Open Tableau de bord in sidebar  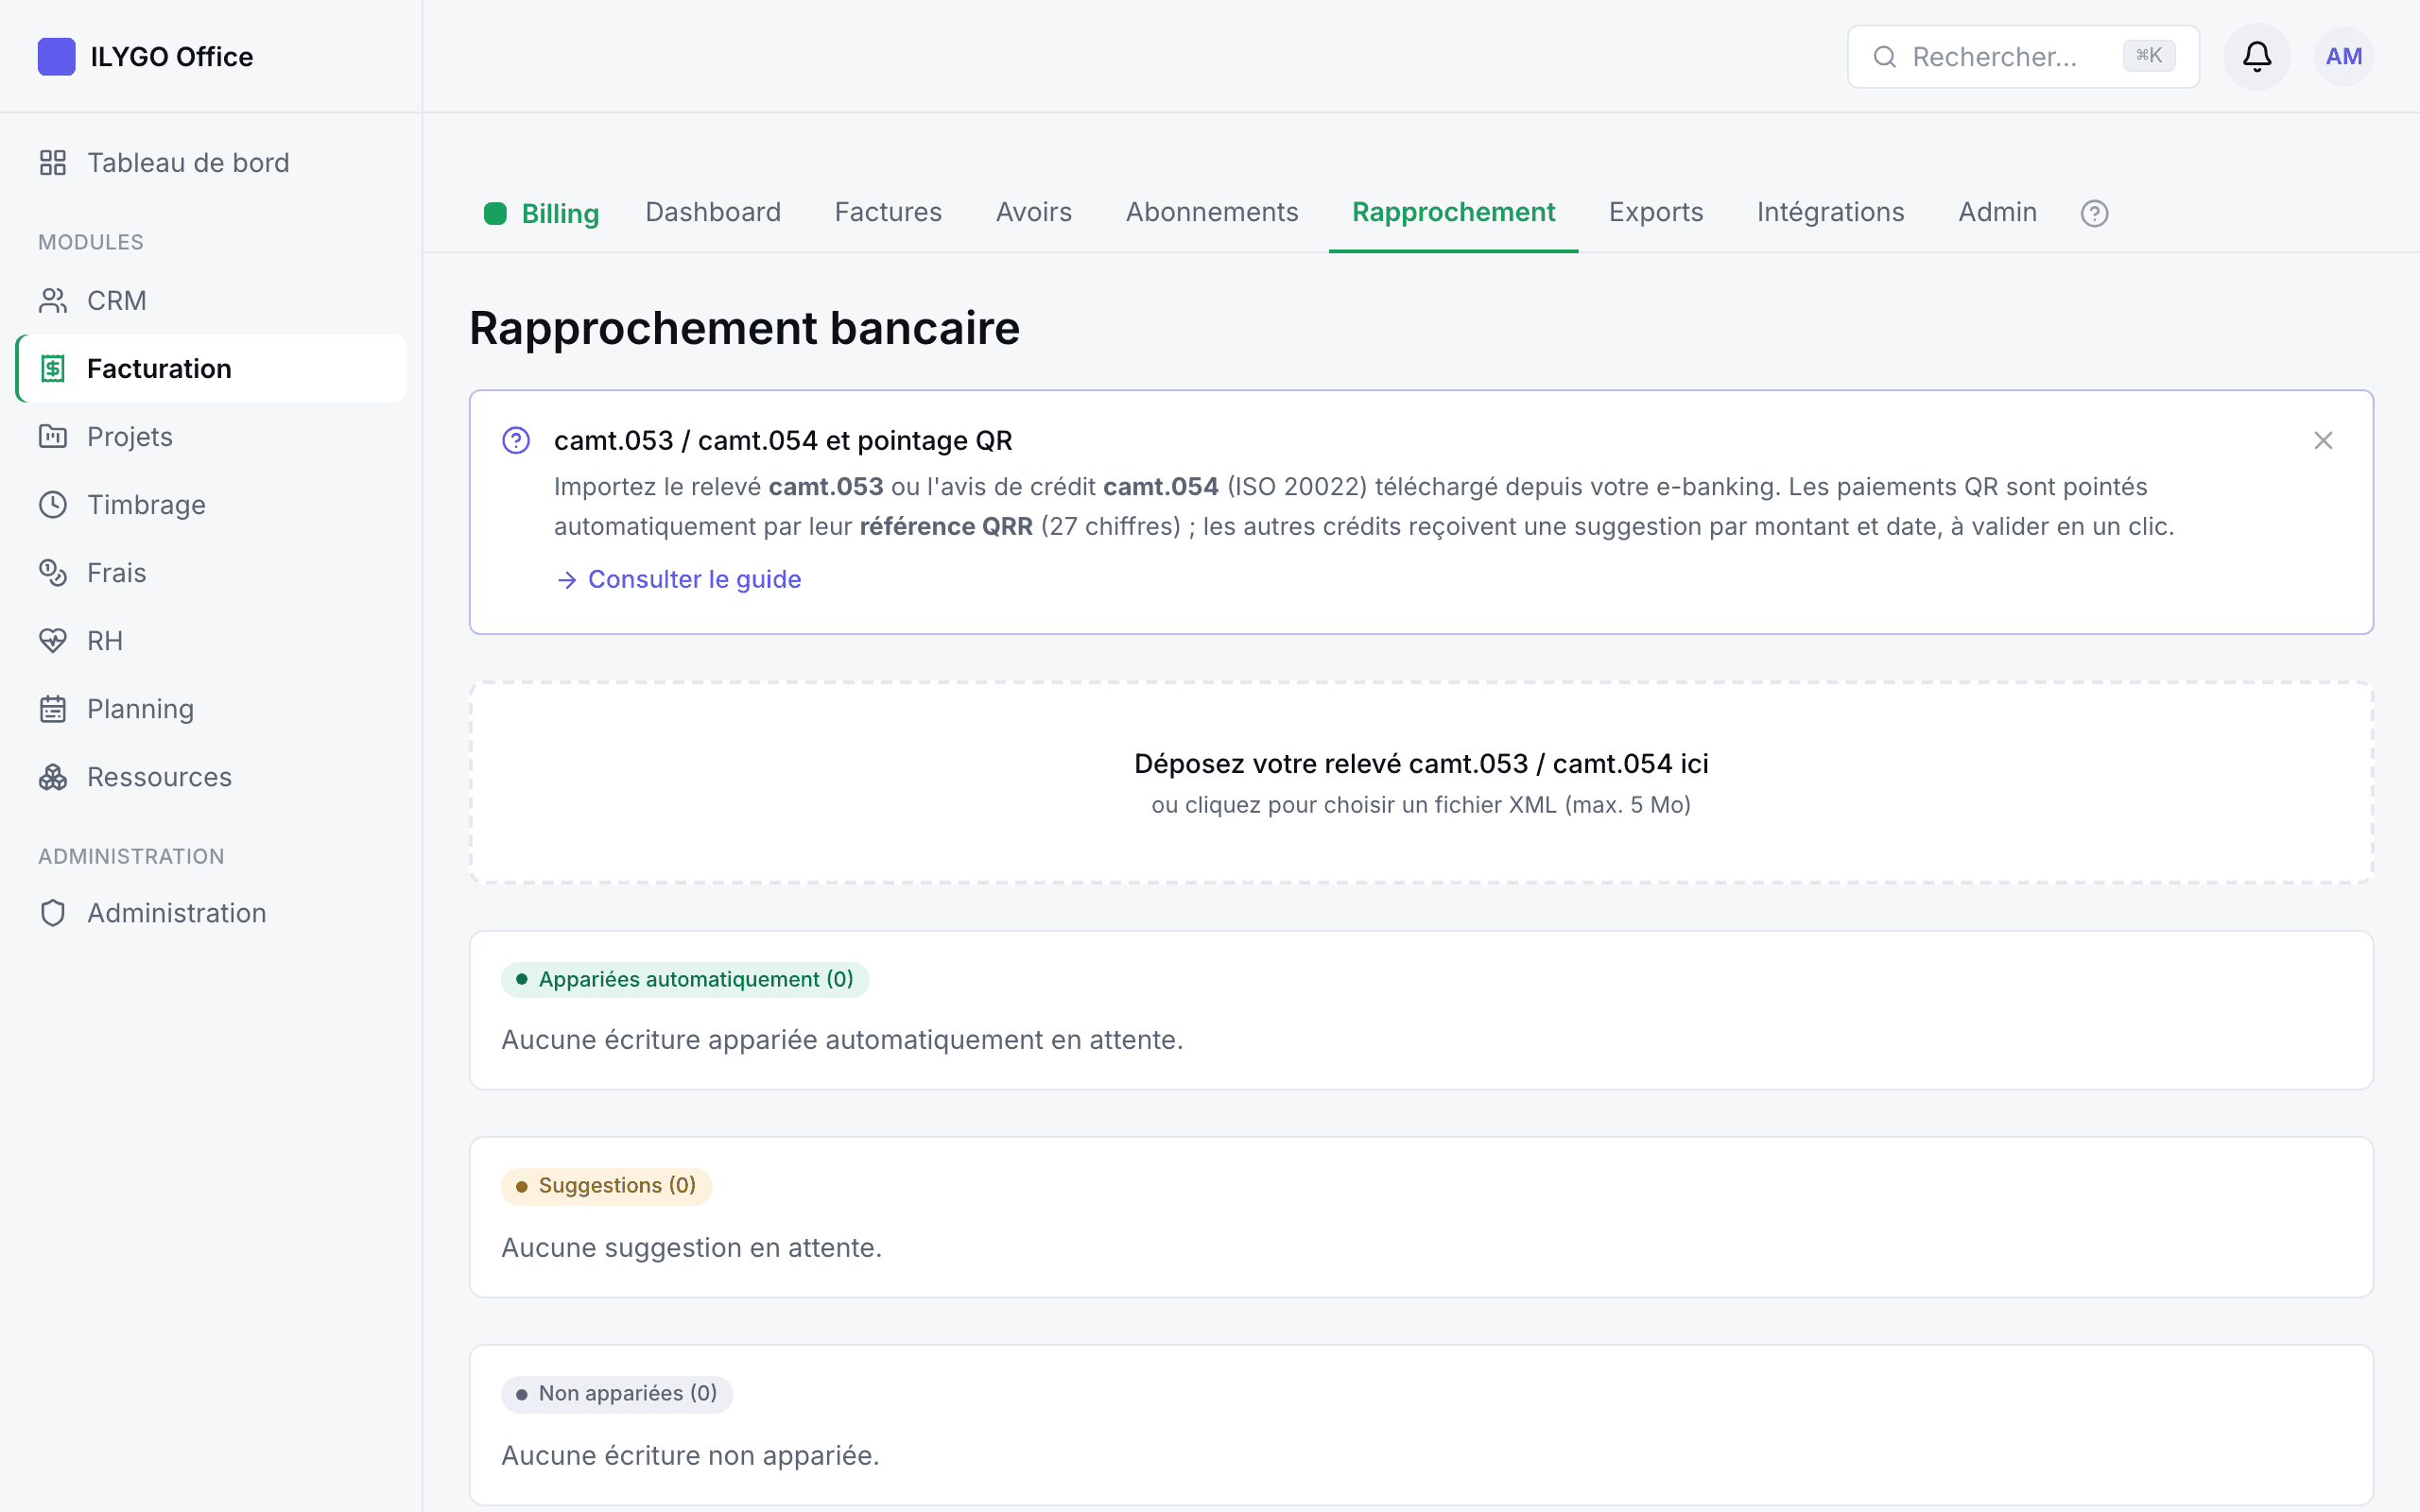click(x=211, y=163)
